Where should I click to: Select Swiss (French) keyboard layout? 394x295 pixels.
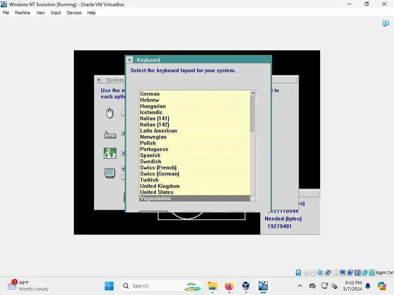(x=195, y=167)
